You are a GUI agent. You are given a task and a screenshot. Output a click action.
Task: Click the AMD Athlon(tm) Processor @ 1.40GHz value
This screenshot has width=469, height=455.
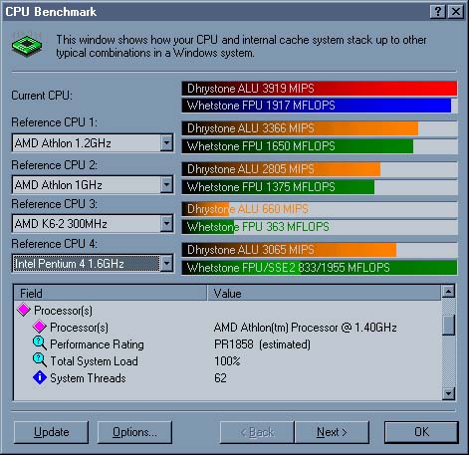point(306,328)
